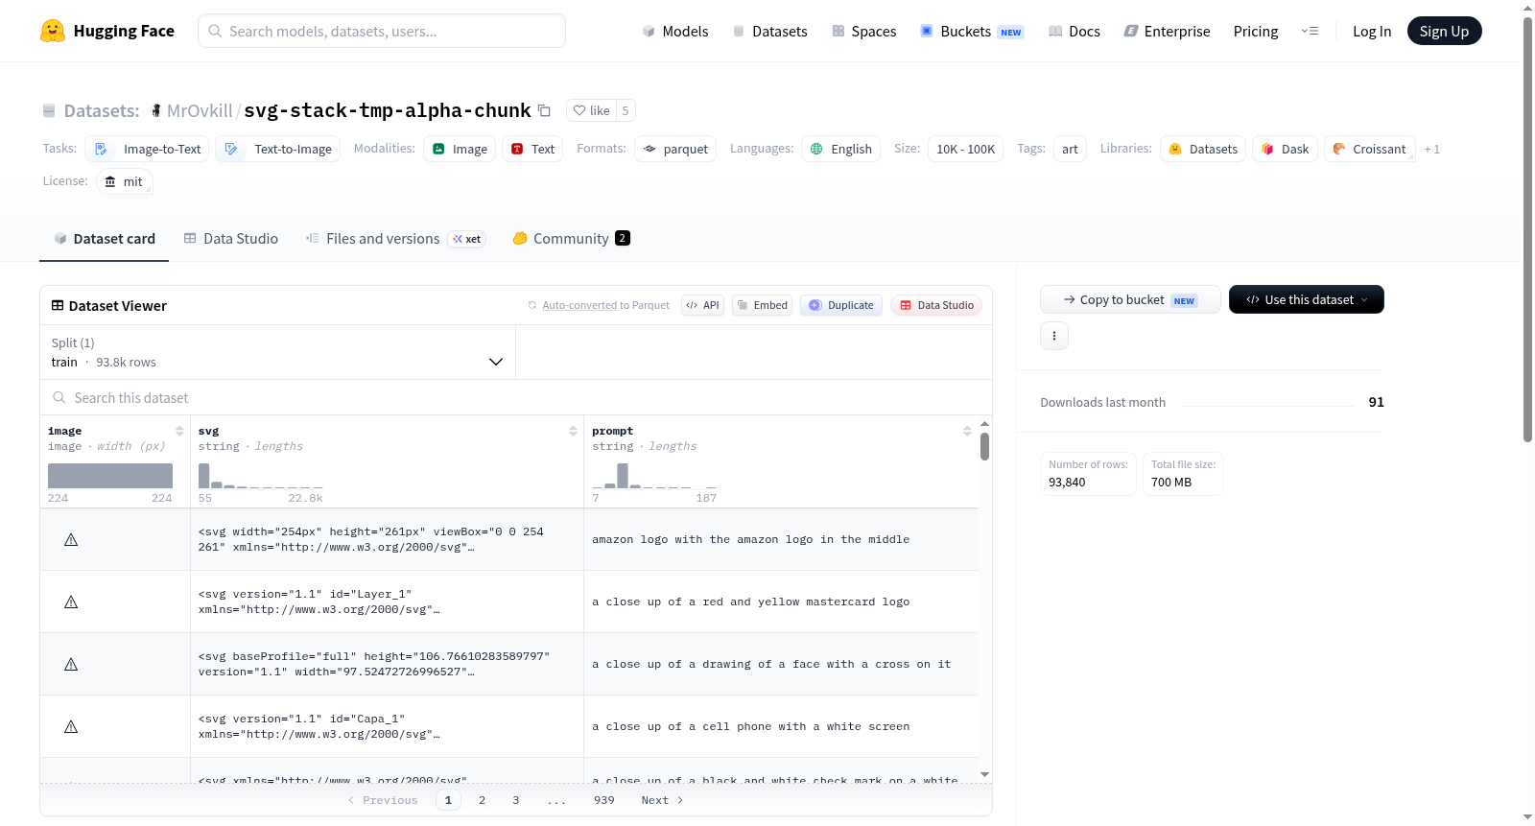Image resolution: width=1535 pixels, height=826 pixels.
Task: Open Enterprise in the top navigation
Action: click(1167, 31)
